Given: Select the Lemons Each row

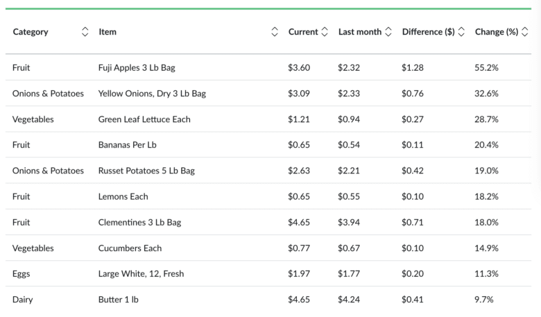Looking at the screenshot, I should (123, 196).
